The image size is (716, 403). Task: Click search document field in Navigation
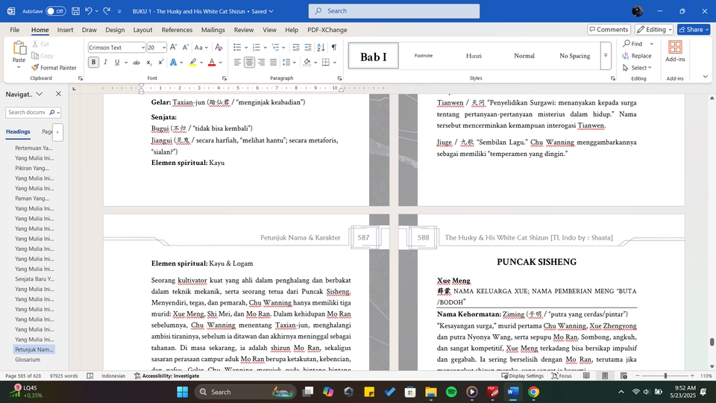pyautogui.click(x=28, y=112)
